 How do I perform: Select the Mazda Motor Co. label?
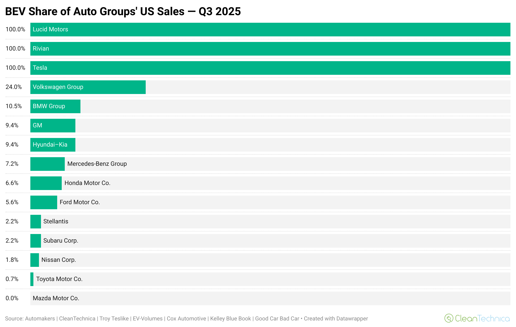coord(56,298)
